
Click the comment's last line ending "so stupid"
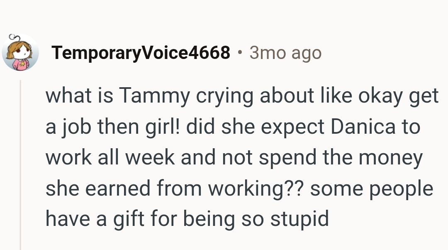(x=187, y=218)
